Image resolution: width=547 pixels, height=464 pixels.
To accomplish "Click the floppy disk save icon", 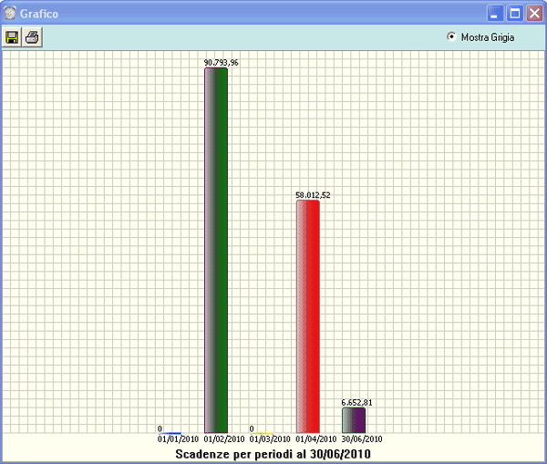I will coord(12,37).
